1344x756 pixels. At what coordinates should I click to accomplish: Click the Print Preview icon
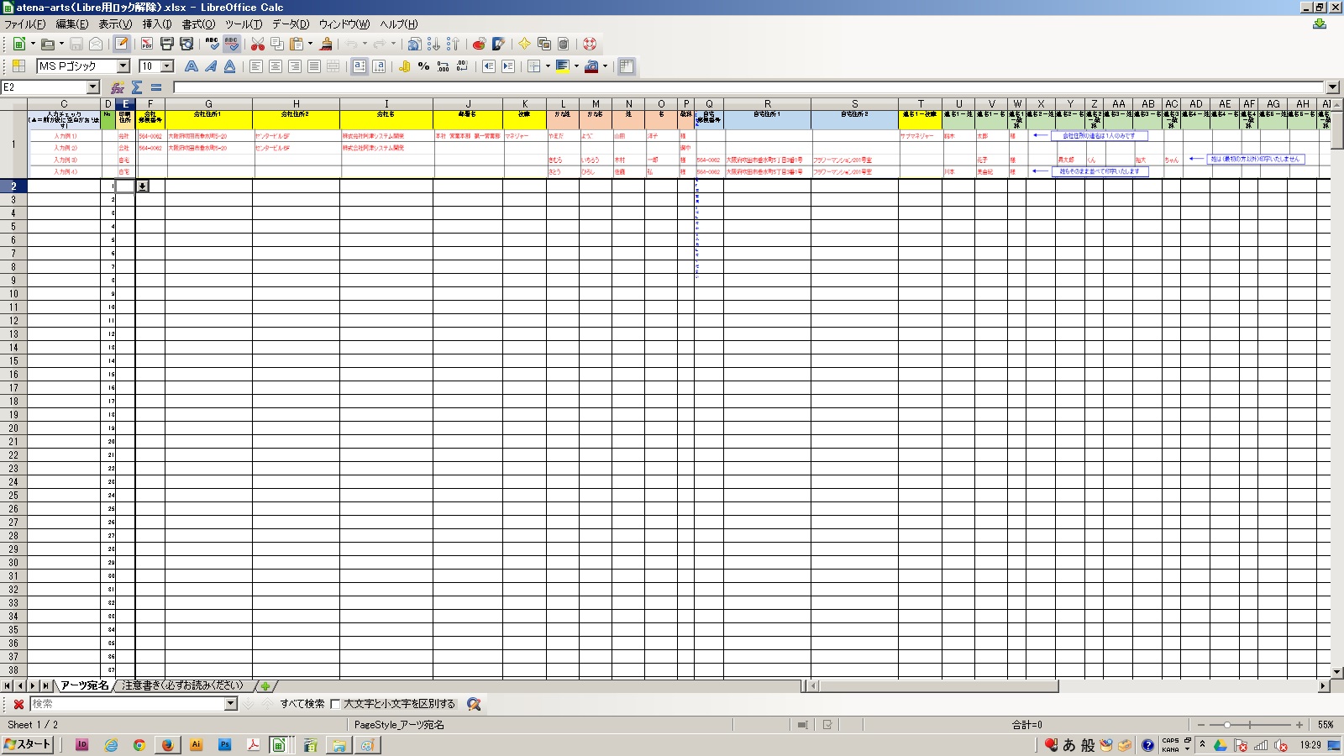coord(186,44)
